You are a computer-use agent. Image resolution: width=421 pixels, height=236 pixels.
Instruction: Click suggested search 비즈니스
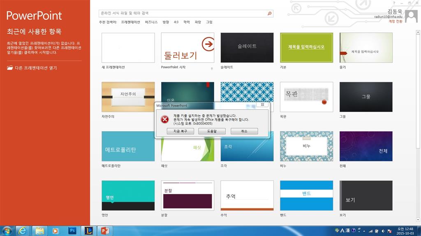click(x=151, y=22)
